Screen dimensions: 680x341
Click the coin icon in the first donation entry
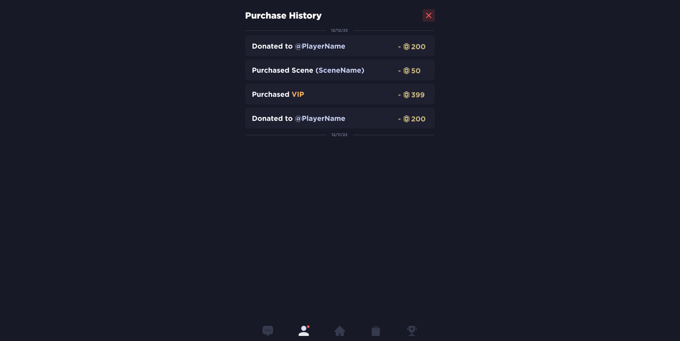[x=406, y=47]
